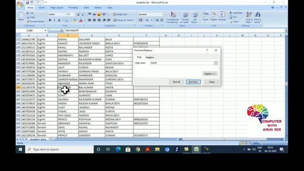Click the zoom slider in status bar

274,143
